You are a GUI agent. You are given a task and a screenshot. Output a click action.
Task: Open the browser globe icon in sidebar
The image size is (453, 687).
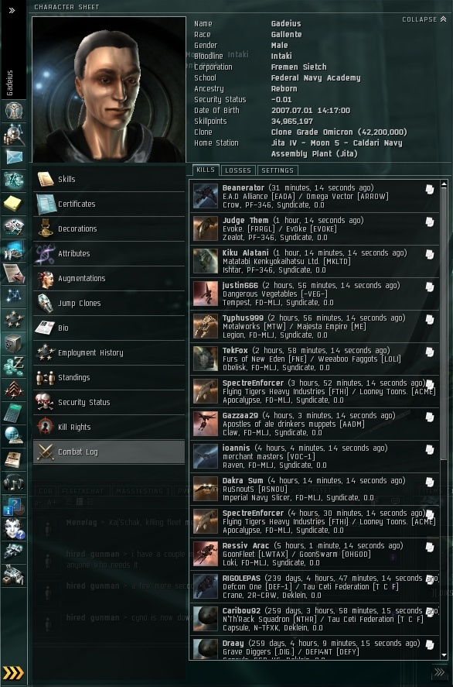coord(14,436)
